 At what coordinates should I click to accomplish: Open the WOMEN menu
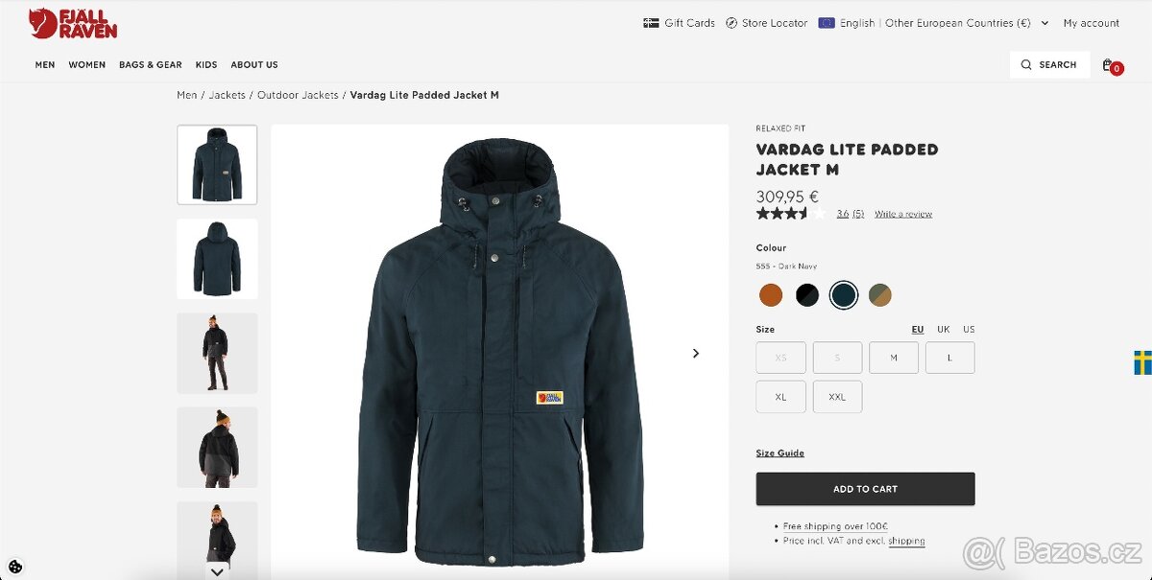point(86,64)
